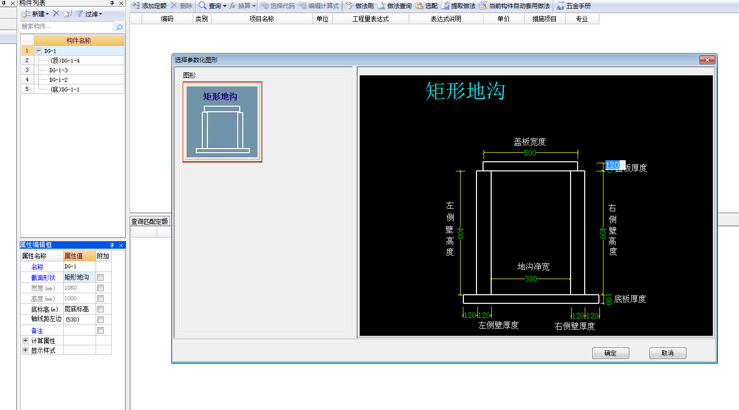Viewport: 739px width, 410px height.
Task: Collapse the DG-1 tree node
Action: 38,51
